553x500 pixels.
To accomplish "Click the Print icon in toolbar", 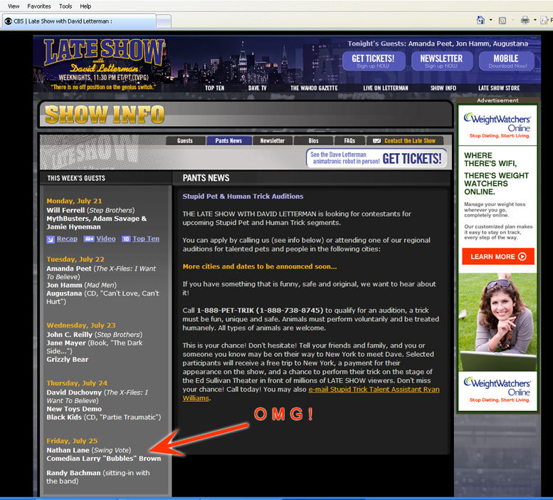I will click(525, 21).
